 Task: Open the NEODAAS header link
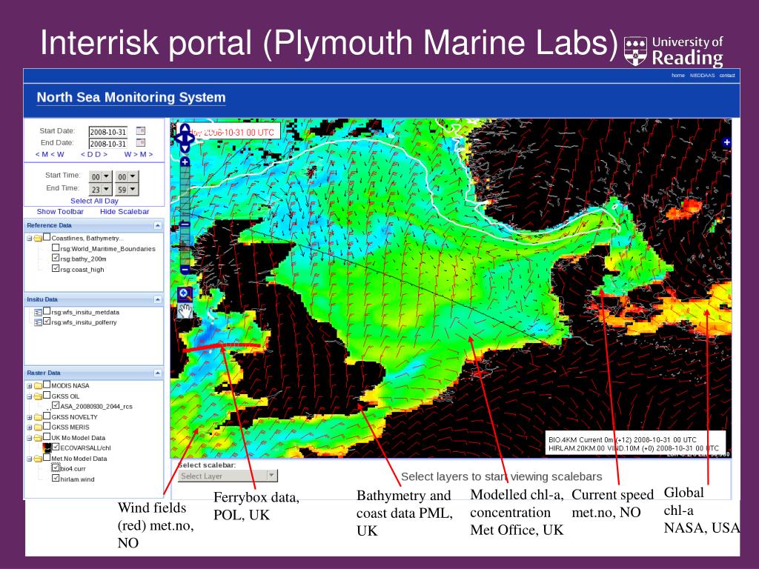pos(702,76)
